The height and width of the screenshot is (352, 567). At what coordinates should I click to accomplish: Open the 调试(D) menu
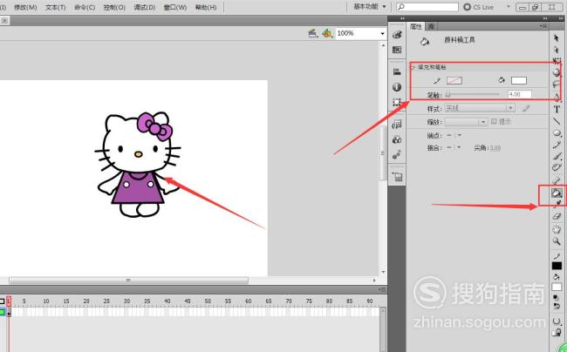pos(145,7)
